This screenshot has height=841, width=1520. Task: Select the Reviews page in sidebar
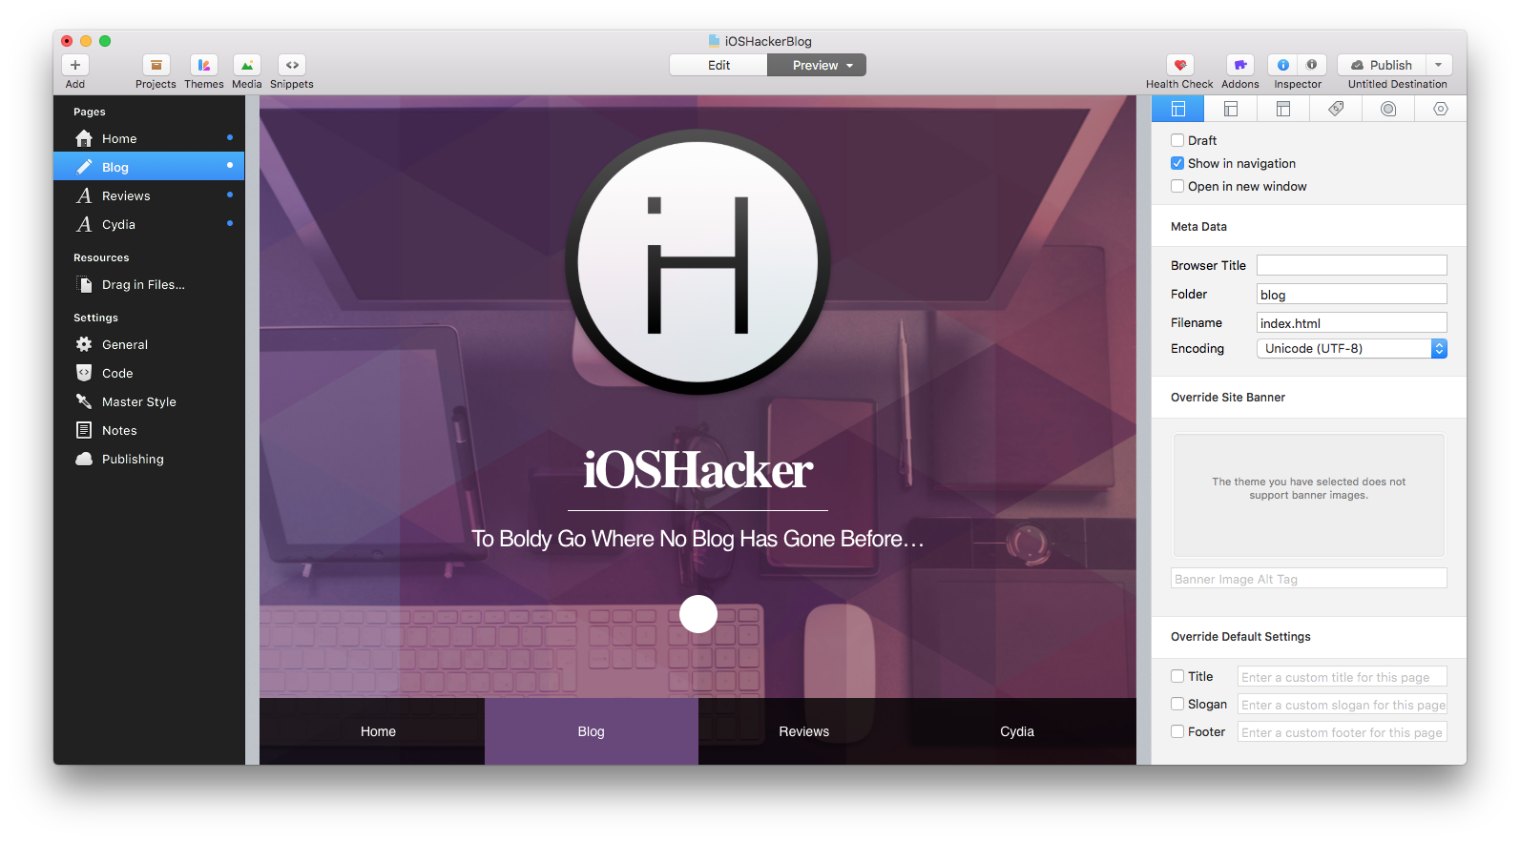pos(149,195)
